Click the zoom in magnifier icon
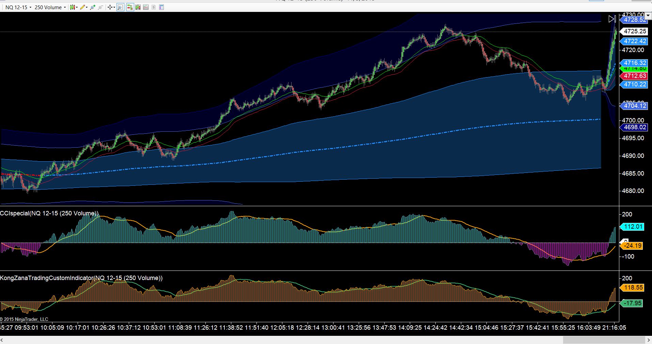652x344 pixels. point(93,7)
